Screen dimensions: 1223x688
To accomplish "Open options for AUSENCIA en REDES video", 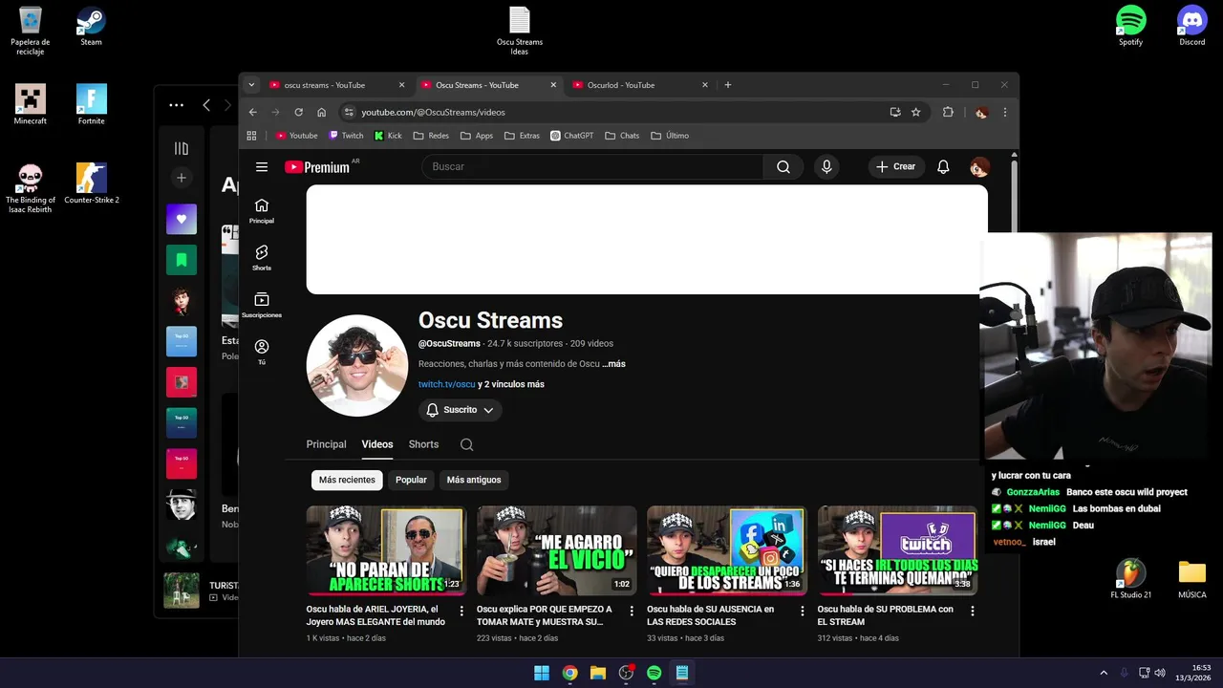I will (803, 611).
